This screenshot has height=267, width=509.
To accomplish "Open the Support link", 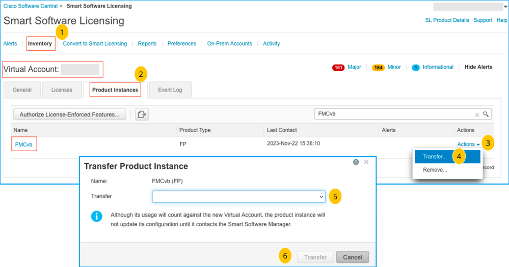I will 483,20.
